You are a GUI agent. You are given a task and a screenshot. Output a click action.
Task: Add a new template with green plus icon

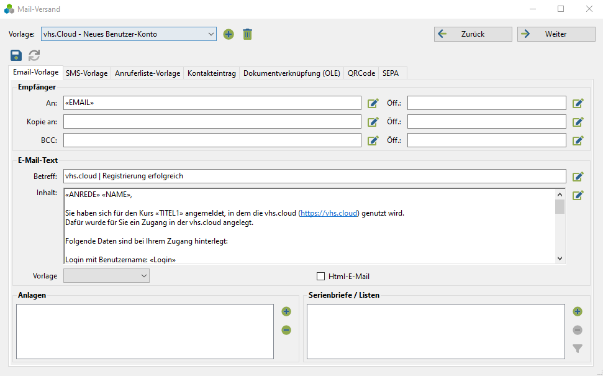(229, 34)
